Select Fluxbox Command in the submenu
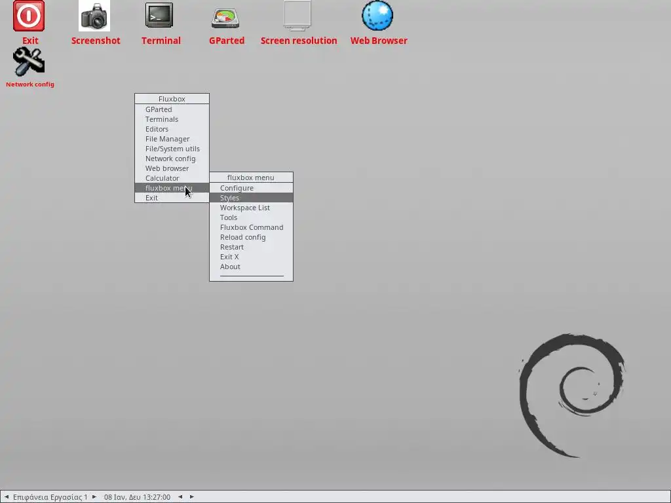 click(251, 227)
